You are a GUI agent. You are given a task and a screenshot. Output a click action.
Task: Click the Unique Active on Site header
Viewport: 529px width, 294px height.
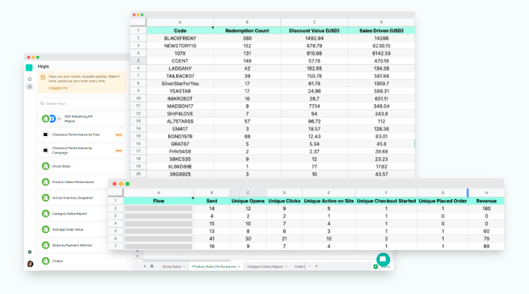(328, 201)
